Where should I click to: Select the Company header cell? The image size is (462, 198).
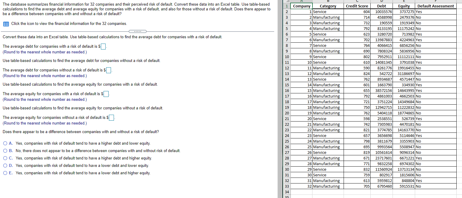click(x=301, y=6)
